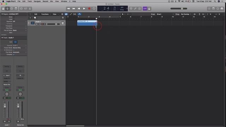Open Smart Controls button
Image resolution: width=226 pixels, height=127 pixels.
[21, 8]
